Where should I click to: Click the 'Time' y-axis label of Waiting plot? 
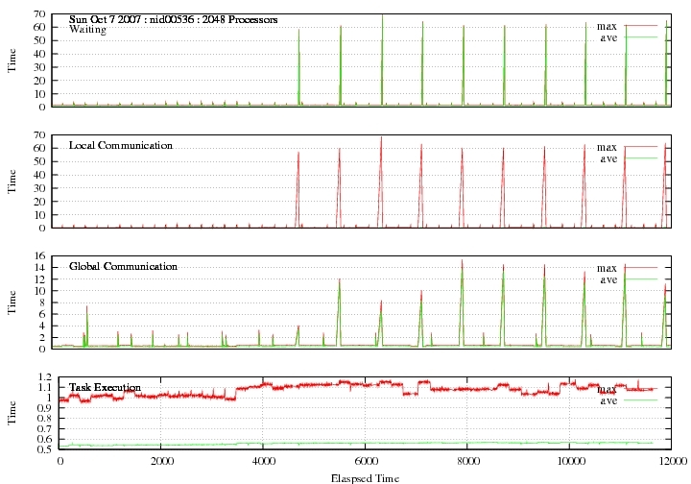coord(12,60)
